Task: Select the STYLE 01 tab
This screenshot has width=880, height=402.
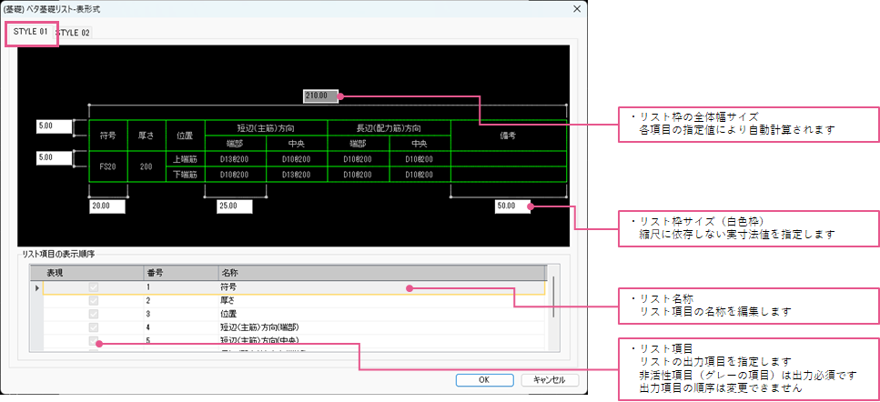Action: tap(32, 32)
